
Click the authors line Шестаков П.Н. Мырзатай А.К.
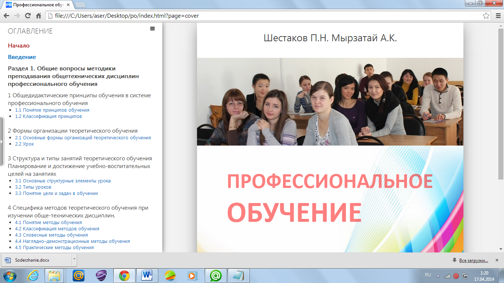tap(330, 38)
